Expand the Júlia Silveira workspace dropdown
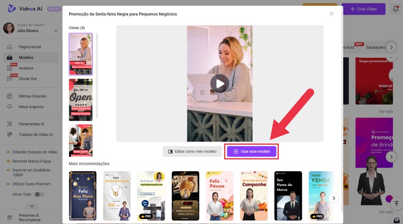Image resolution: width=403 pixels, height=224 pixels. tap(56, 31)
